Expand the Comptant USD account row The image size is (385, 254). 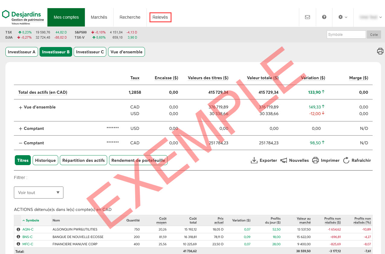pyautogui.click(x=21, y=129)
